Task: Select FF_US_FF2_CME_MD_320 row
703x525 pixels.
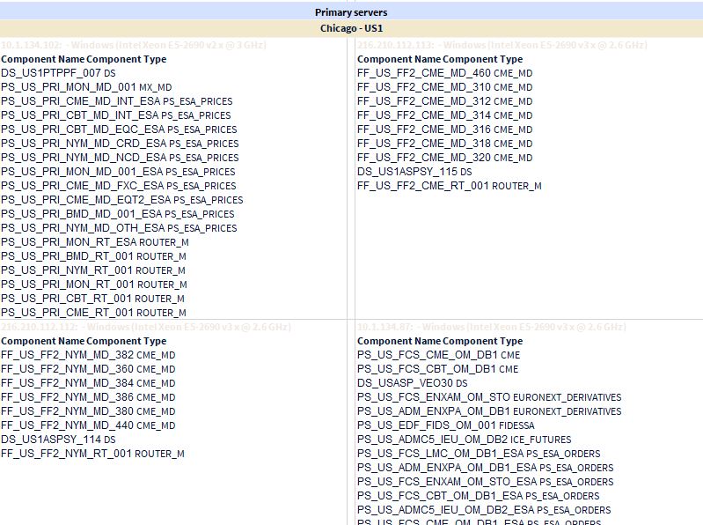Action: pos(444,158)
